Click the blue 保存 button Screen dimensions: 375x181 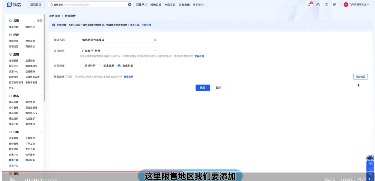203,88
